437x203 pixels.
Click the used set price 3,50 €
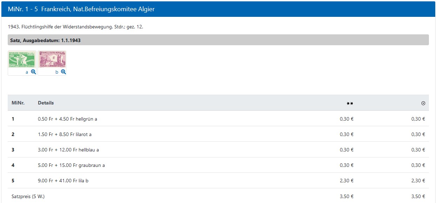[x=418, y=196]
